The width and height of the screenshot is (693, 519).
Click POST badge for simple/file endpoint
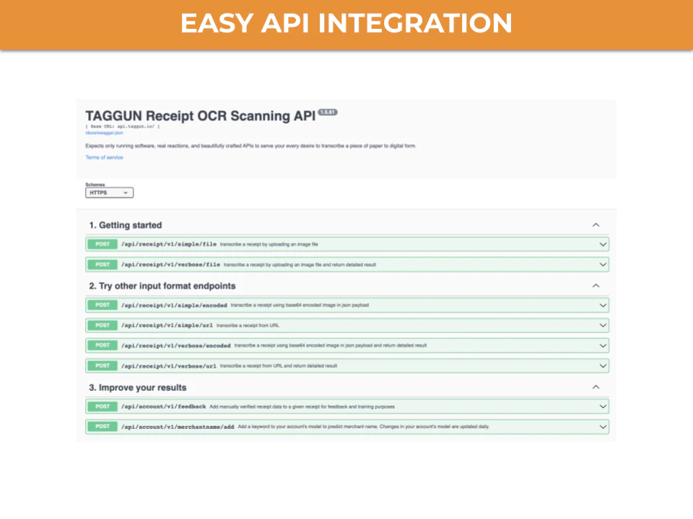103,244
